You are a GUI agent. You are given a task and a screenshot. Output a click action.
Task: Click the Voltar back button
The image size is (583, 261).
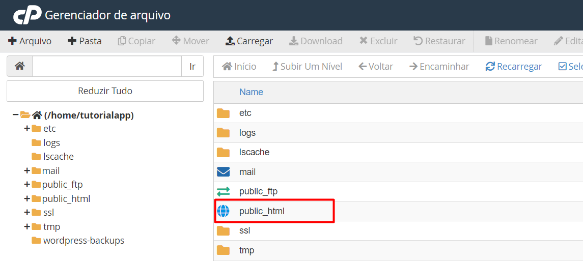tap(376, 67)
